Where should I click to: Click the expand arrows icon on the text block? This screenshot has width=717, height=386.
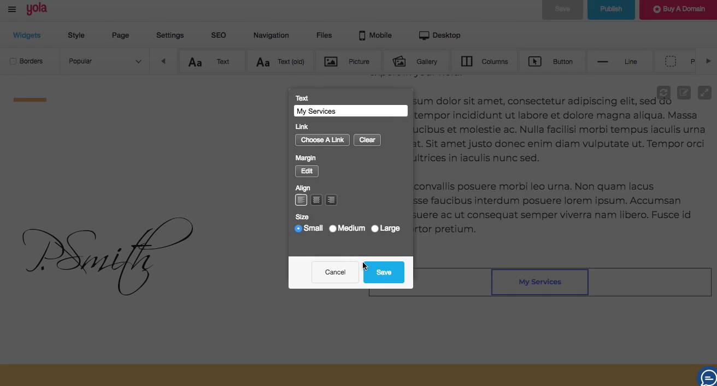pyautogui.click(x=705, y=92)
